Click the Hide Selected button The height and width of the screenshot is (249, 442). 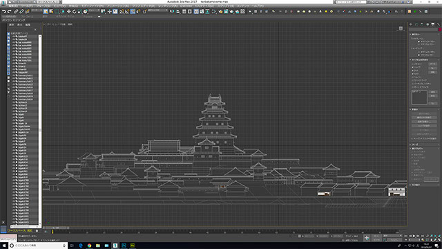coord(424,113)
